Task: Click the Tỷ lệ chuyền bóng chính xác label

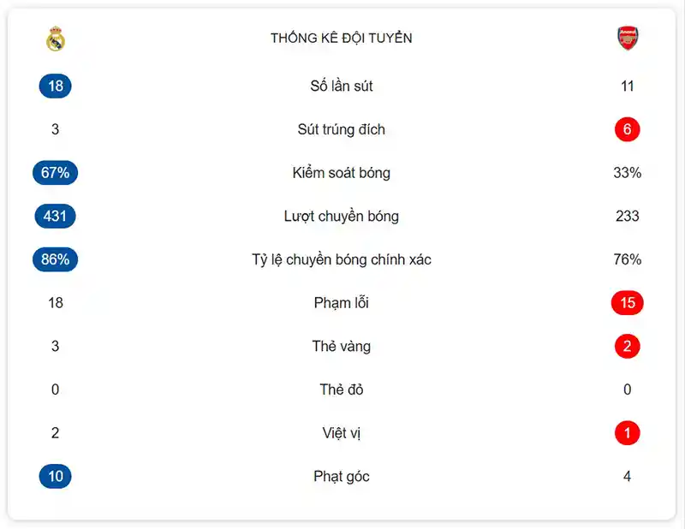Action: [342, 259]
